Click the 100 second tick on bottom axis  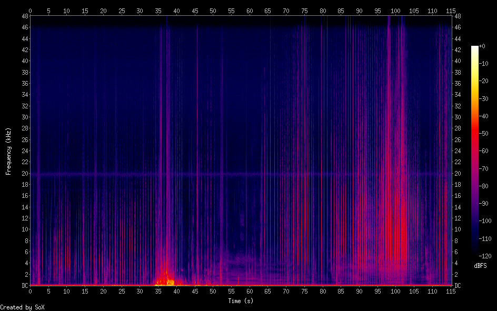[x=396, y=291]
